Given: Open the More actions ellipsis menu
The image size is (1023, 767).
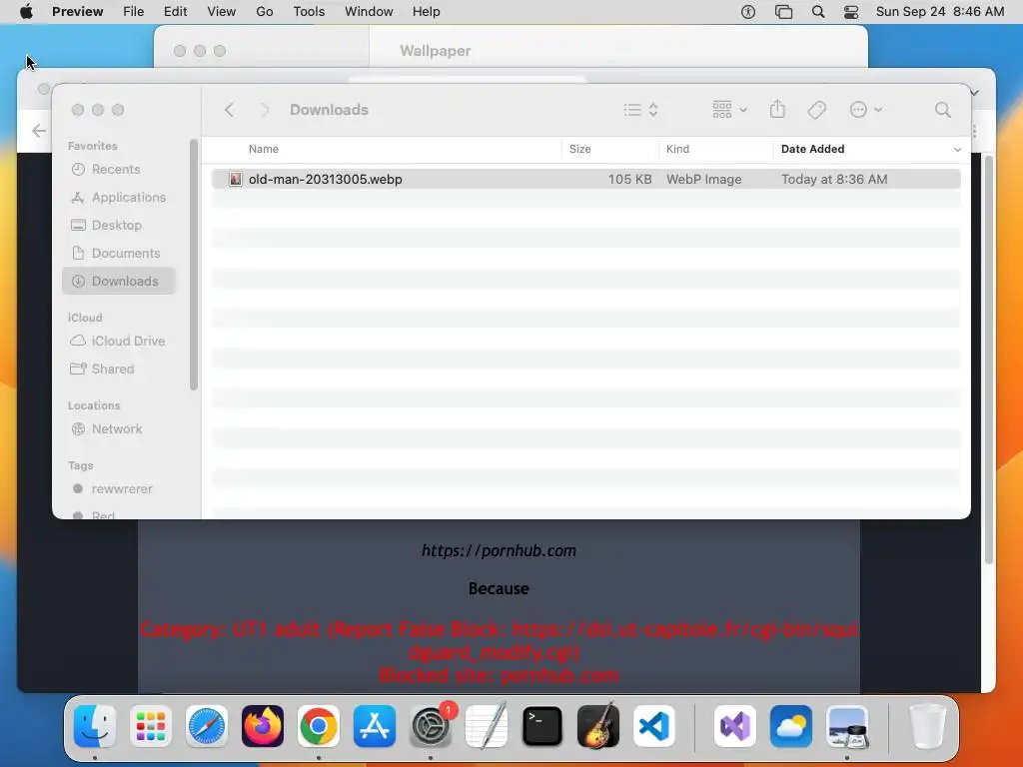Looking at the screenshot, I should tap(866, 110).
